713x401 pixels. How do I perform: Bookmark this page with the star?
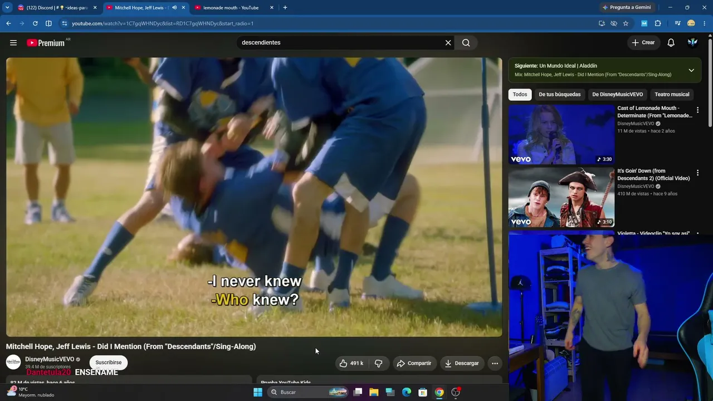tap(626, 23)
